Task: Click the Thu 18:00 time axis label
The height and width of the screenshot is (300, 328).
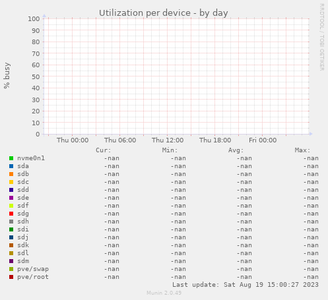Action: [x=215, y=140]
